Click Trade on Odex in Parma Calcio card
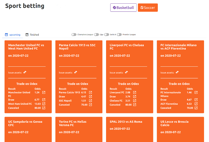This screenshot has width=209, height=142. click(x=78, y=84)
